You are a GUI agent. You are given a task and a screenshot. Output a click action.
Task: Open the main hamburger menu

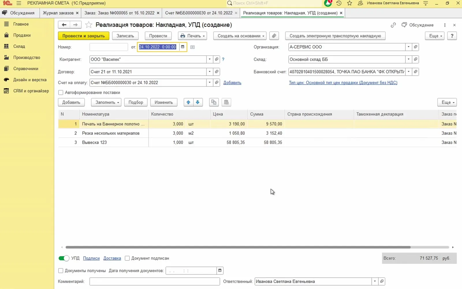[x=19, y=3]
